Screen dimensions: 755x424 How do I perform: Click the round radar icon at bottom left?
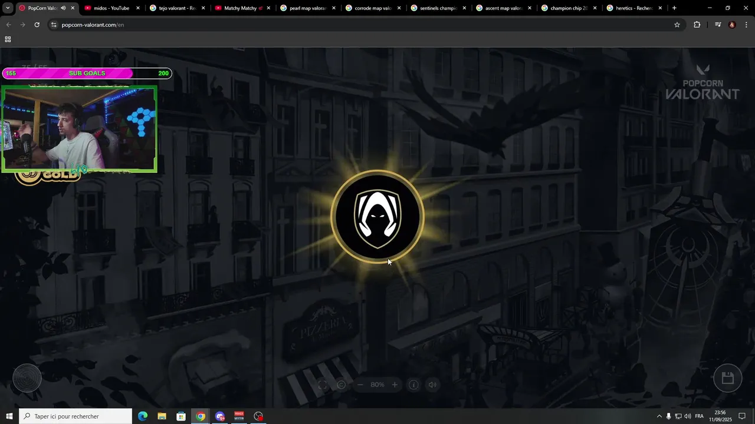tap(27, 378)
